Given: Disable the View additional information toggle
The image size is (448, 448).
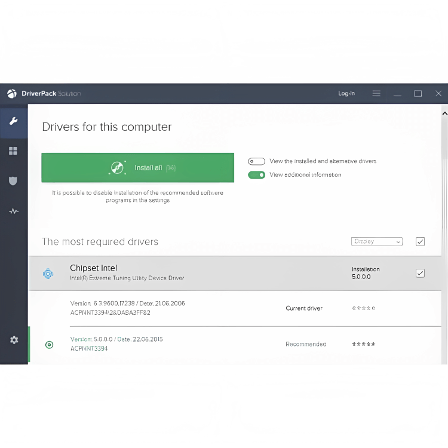Looking at the screenshot, I should 256,175.
